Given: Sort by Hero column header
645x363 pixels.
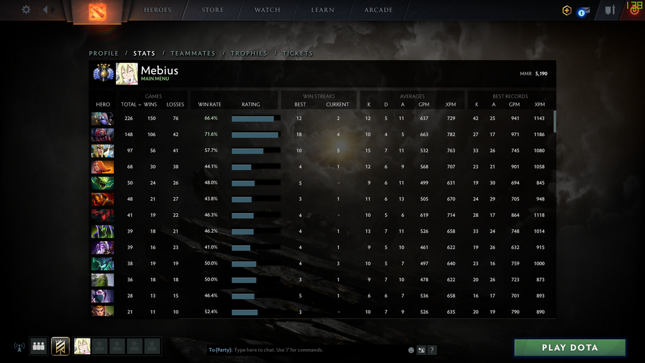Looking at the screenshot, I should click(x=103, y=105).
